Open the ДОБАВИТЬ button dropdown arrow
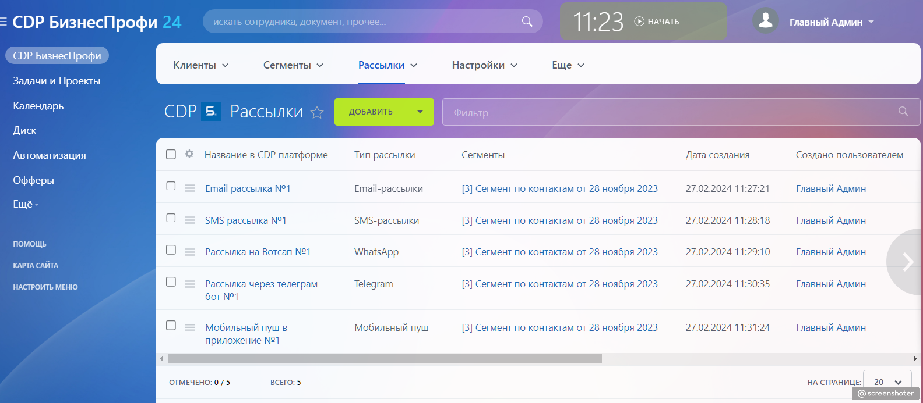The image size is (923, 403). click(420, 112)
